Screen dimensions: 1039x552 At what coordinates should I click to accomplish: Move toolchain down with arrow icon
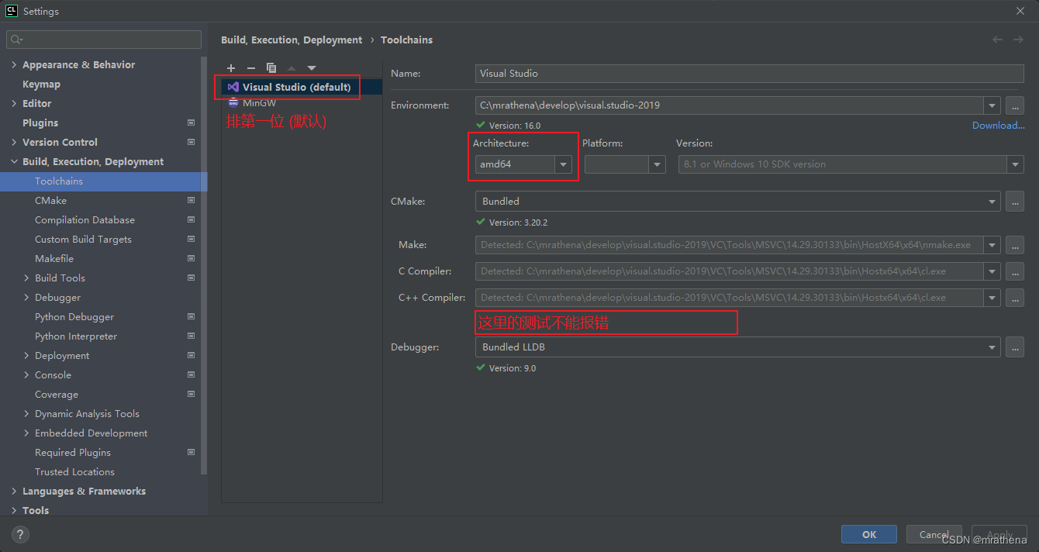(312, 68)
